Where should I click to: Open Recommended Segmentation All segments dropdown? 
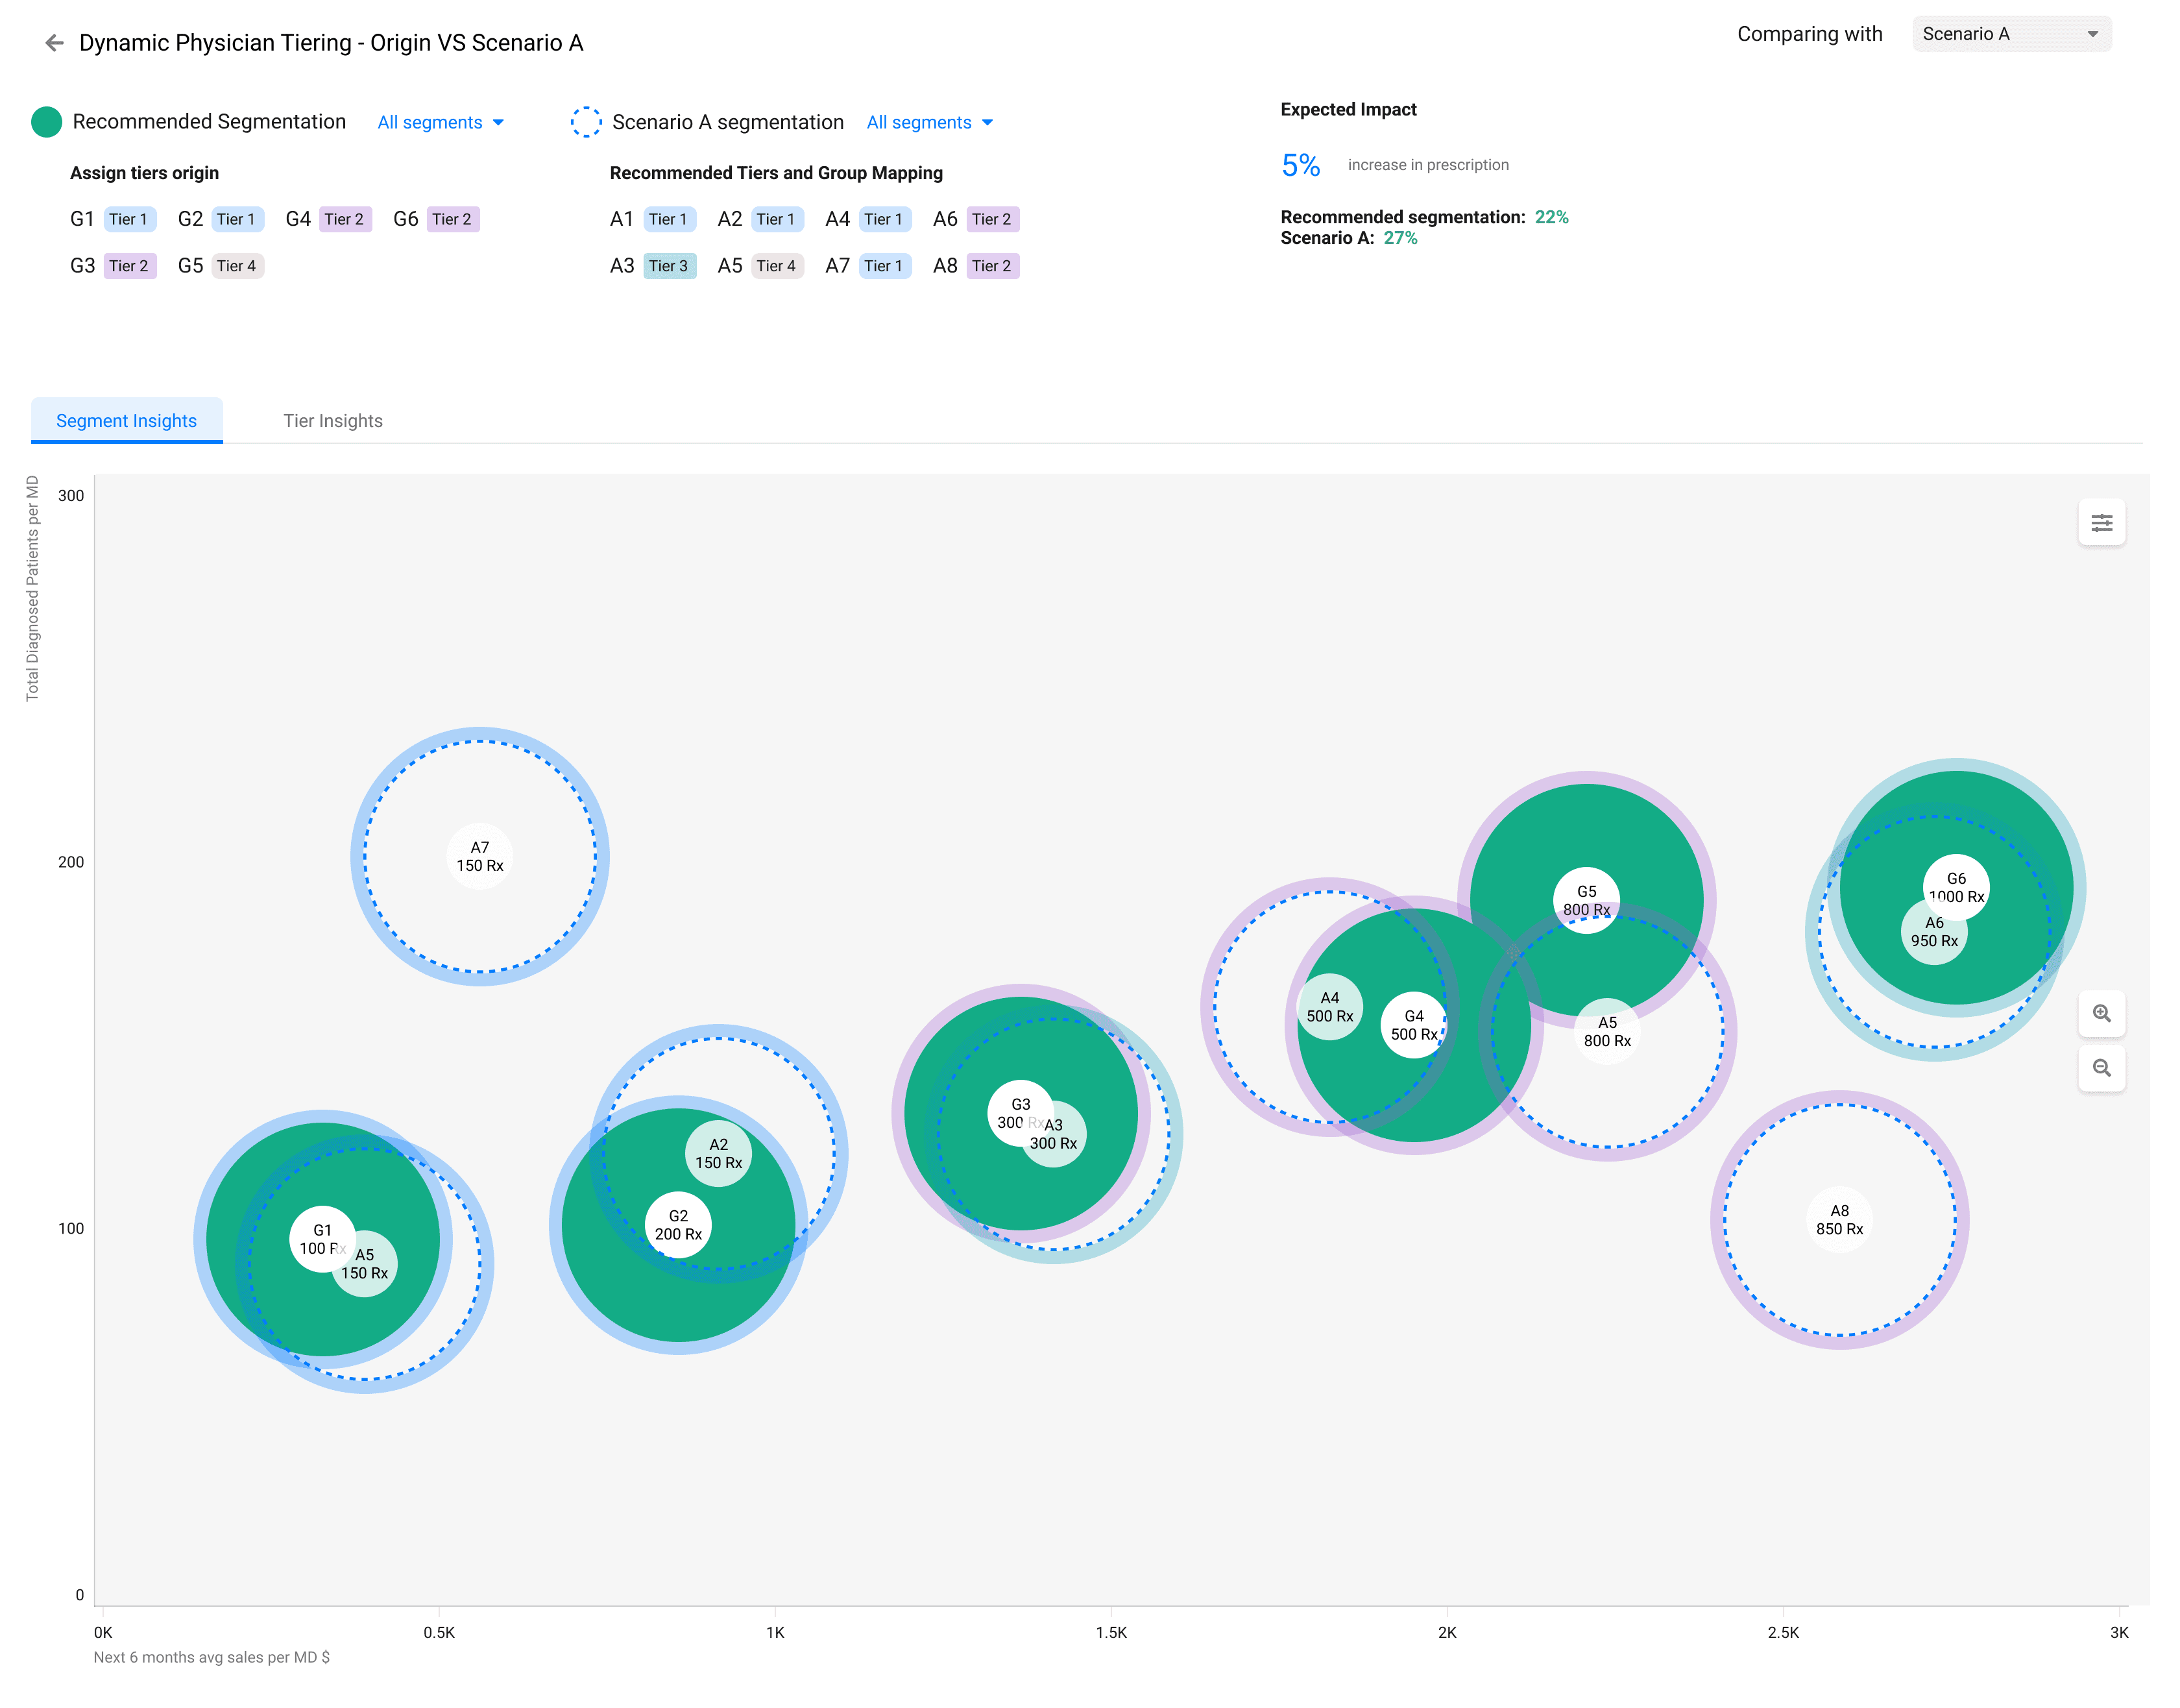pyautogui.click(x=440, y=122)
